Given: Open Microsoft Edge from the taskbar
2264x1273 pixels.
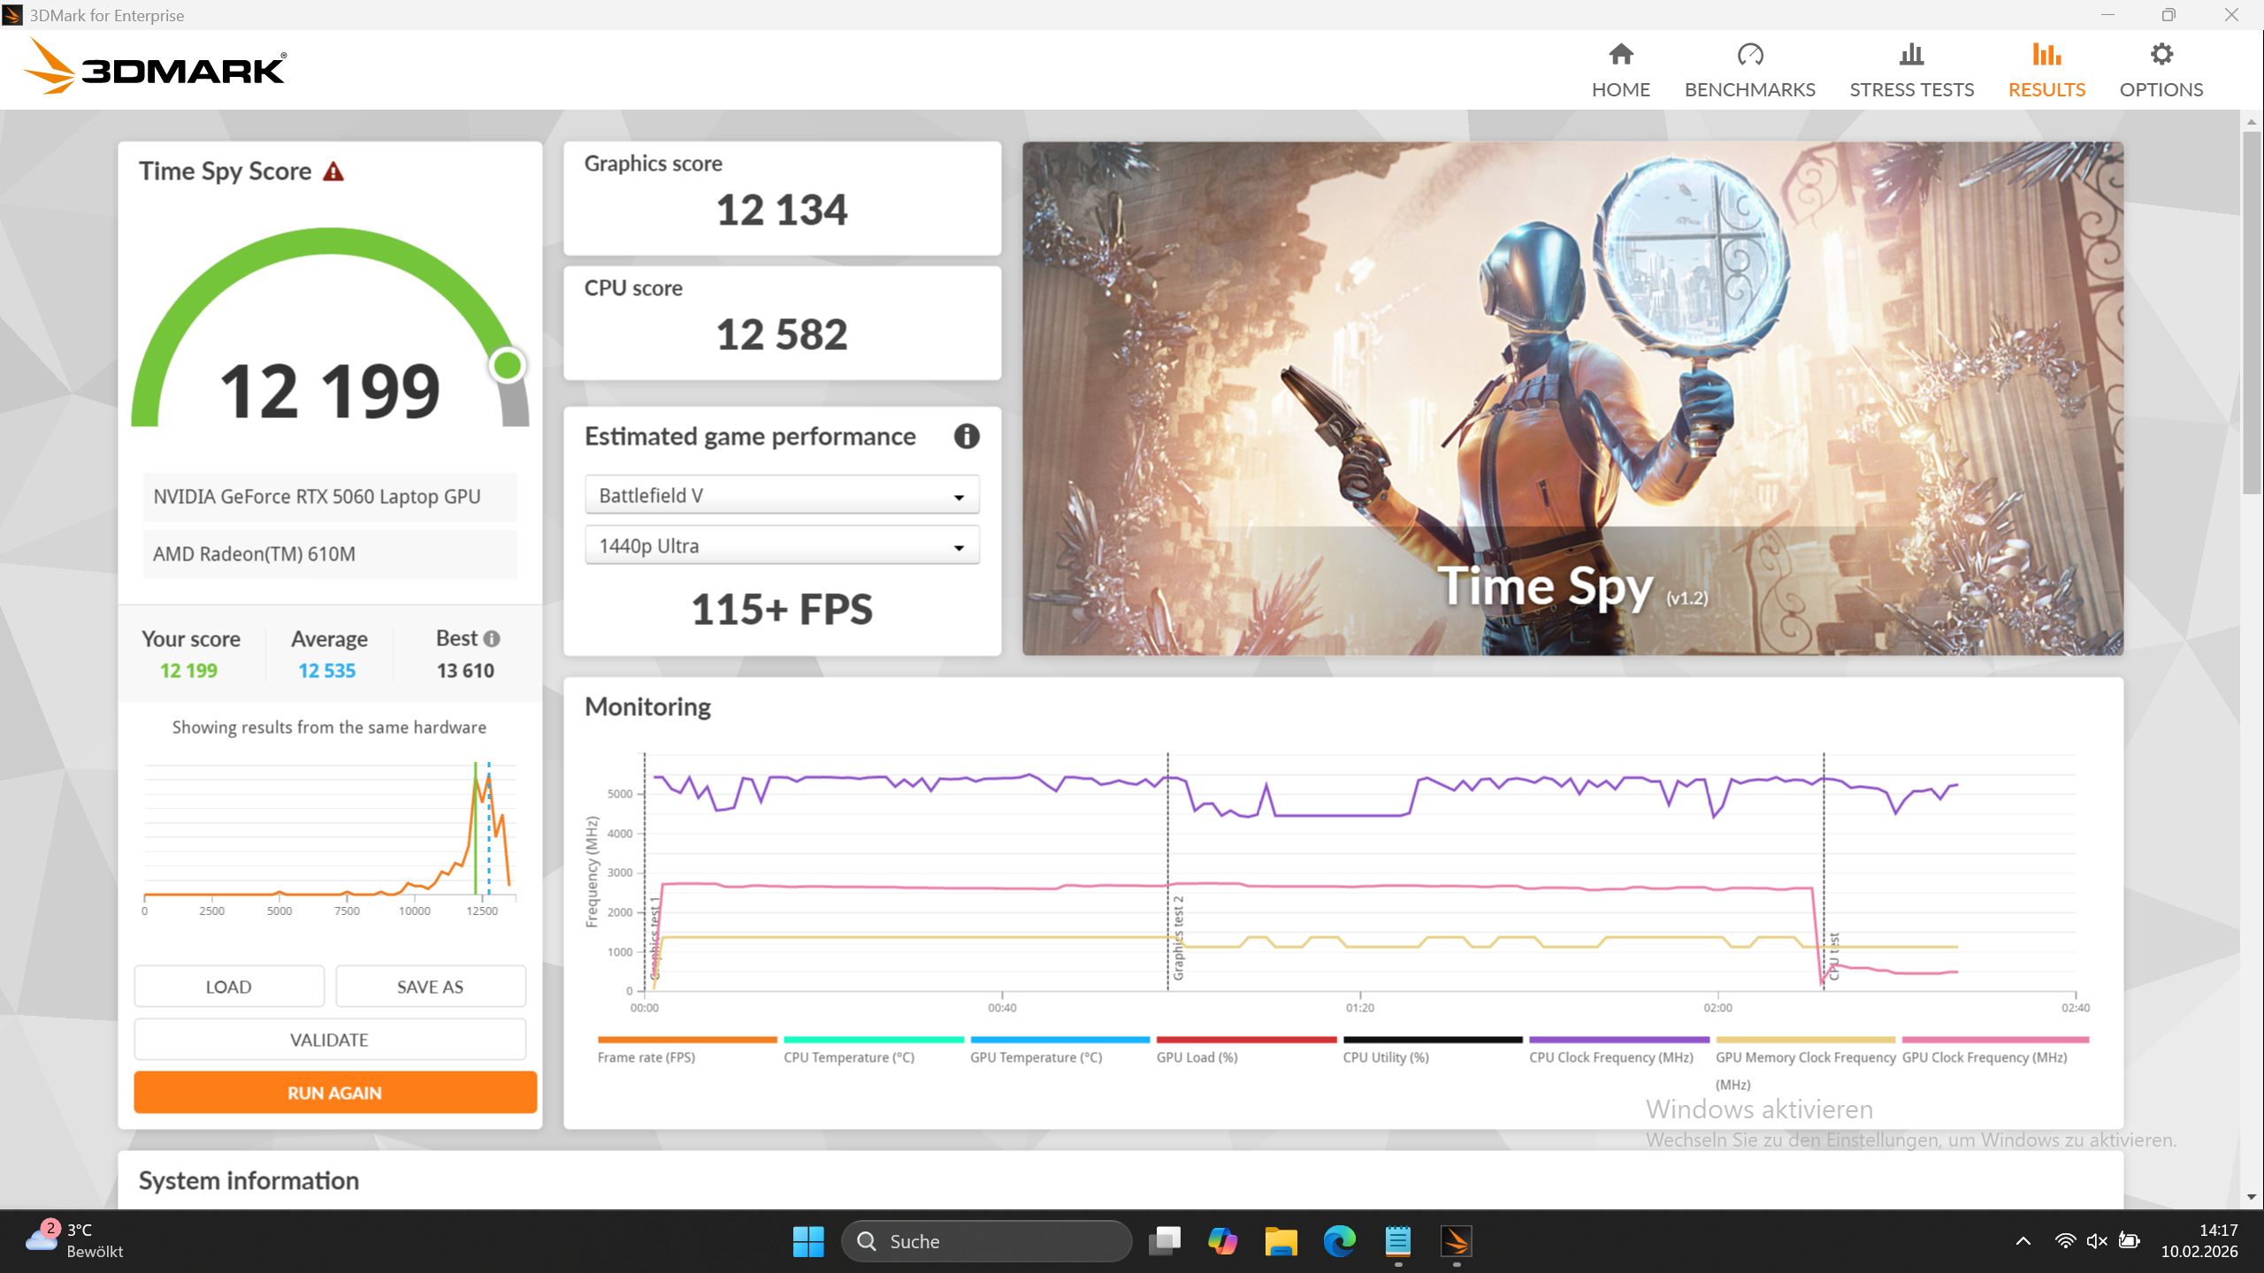Looking at the screenshot, I should [1339, 1241].
